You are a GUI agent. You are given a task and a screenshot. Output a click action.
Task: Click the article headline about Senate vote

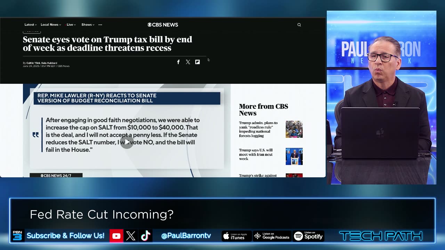107,44
